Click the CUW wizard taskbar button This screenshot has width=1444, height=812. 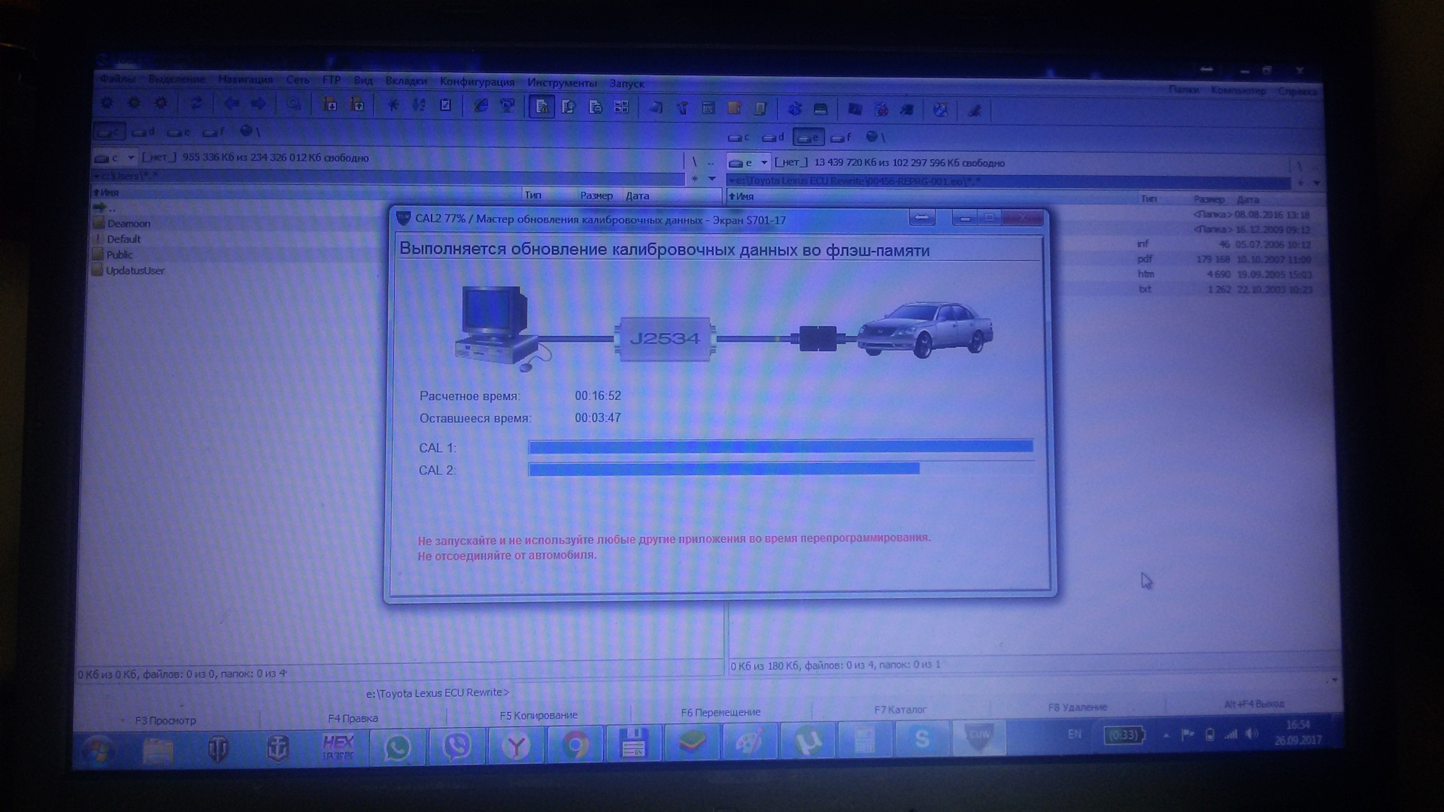979,738
